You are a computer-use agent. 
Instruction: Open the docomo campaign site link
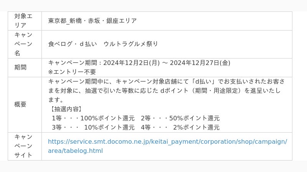[167, 146]
